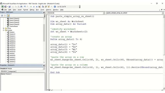165x93 pixels.
Task: Click the Reset stop icon
Action: (x=37, y=6)
